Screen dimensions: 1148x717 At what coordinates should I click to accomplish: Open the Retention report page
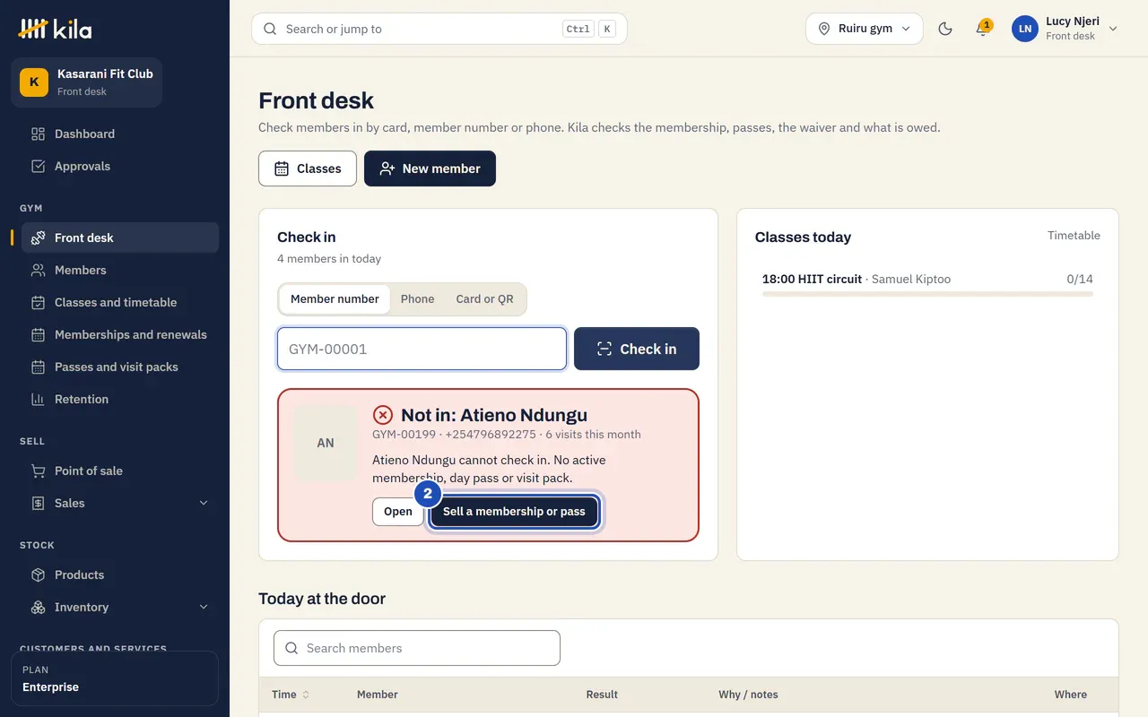[x=120, y=399]
